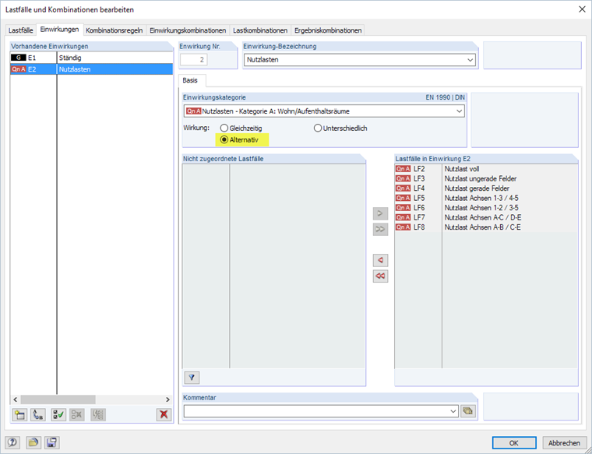
Task: Select LF5 Nutzlast Achsen 1-3 / 4-5
Action: coord(486,198)
